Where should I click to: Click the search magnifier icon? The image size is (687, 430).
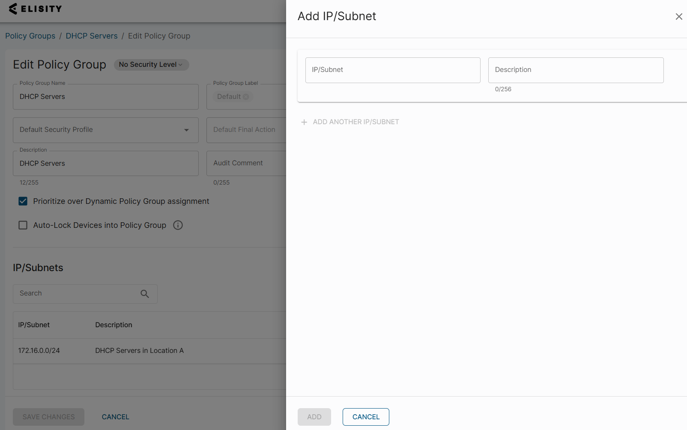coord(145,294)
